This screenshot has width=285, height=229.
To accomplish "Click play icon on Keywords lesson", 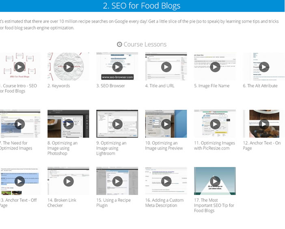I will 68,67.
